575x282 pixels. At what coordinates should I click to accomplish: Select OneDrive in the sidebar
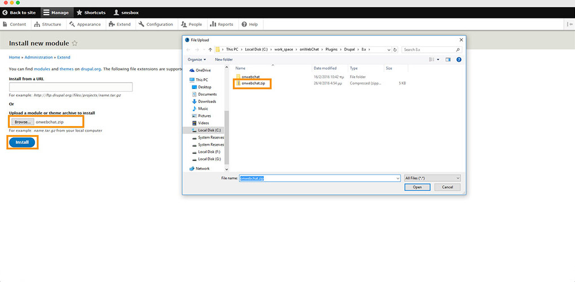203,70
